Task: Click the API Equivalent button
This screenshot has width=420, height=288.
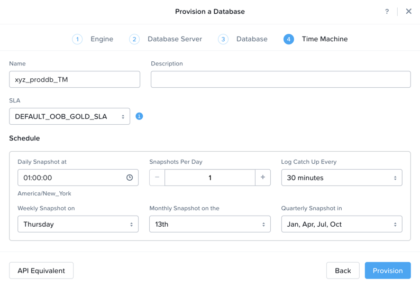Action: coord(41,271)
